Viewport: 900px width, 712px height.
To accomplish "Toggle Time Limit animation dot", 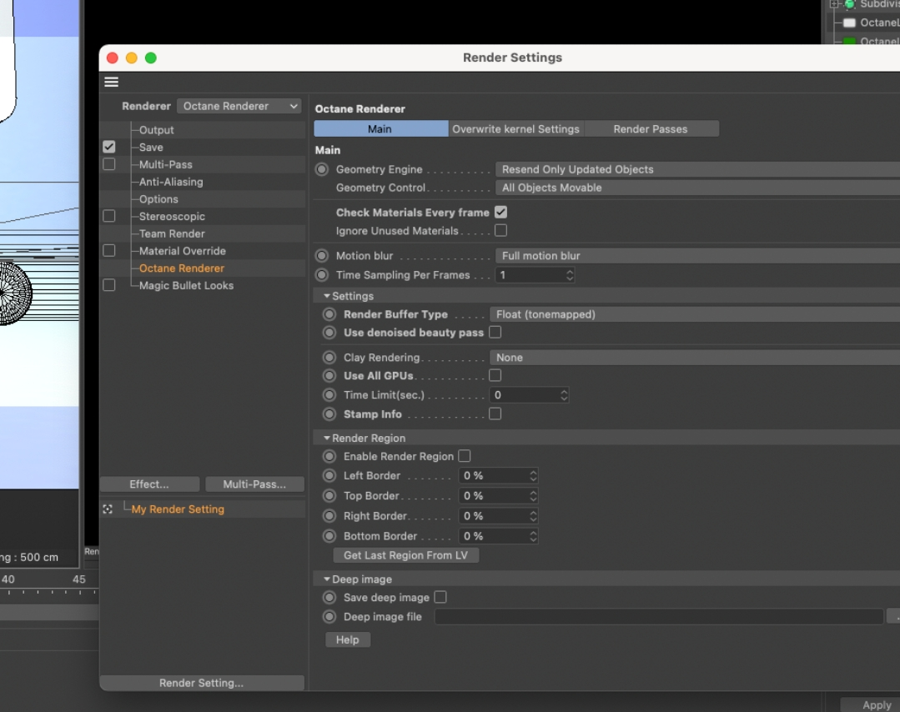I will click(x=329, y=395).
